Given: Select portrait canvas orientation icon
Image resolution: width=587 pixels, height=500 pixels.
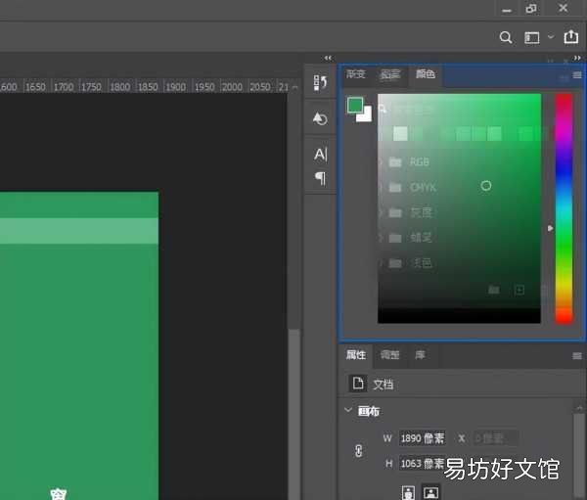Looking at the screenshot, I should point(408,493).
